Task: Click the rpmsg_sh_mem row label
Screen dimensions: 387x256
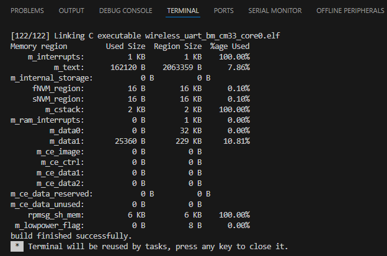Action: click(56, 214)
